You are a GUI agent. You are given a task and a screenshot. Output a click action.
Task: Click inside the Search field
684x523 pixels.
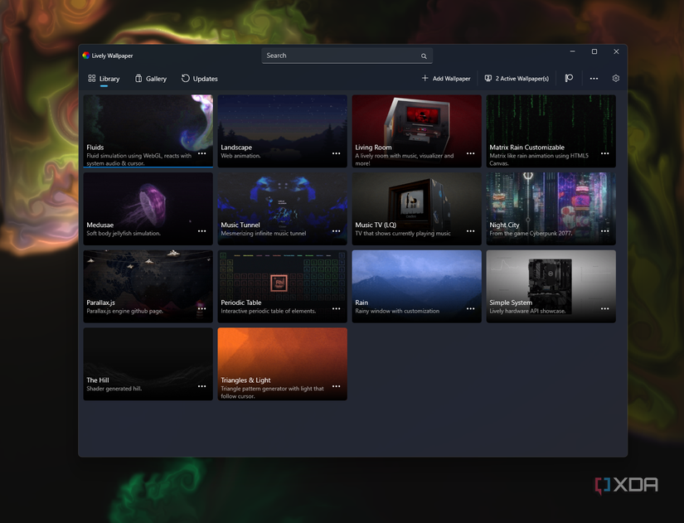[344, 56]
